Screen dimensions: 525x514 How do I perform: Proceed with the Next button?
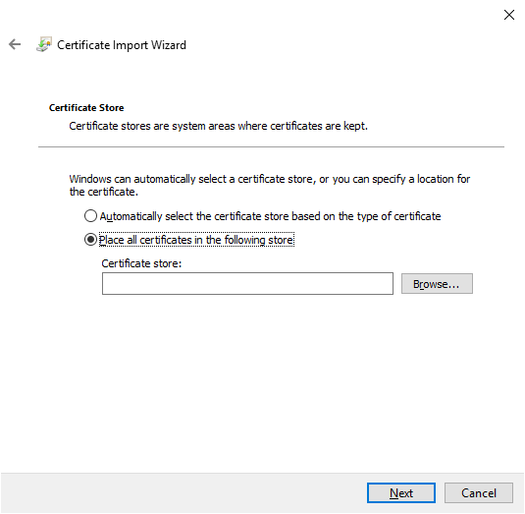click(x=401, y=493)
